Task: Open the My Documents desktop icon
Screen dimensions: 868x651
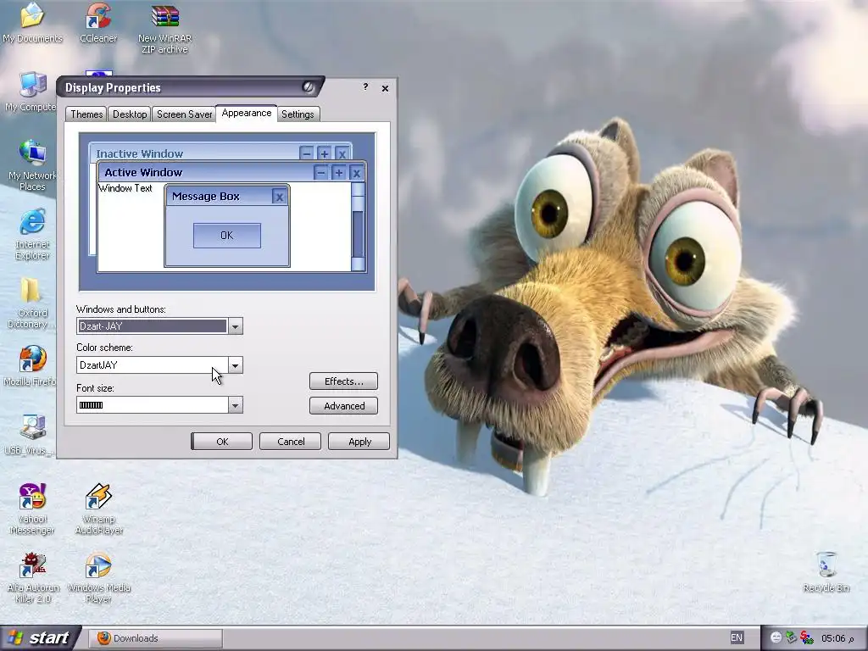Action: 32,23
